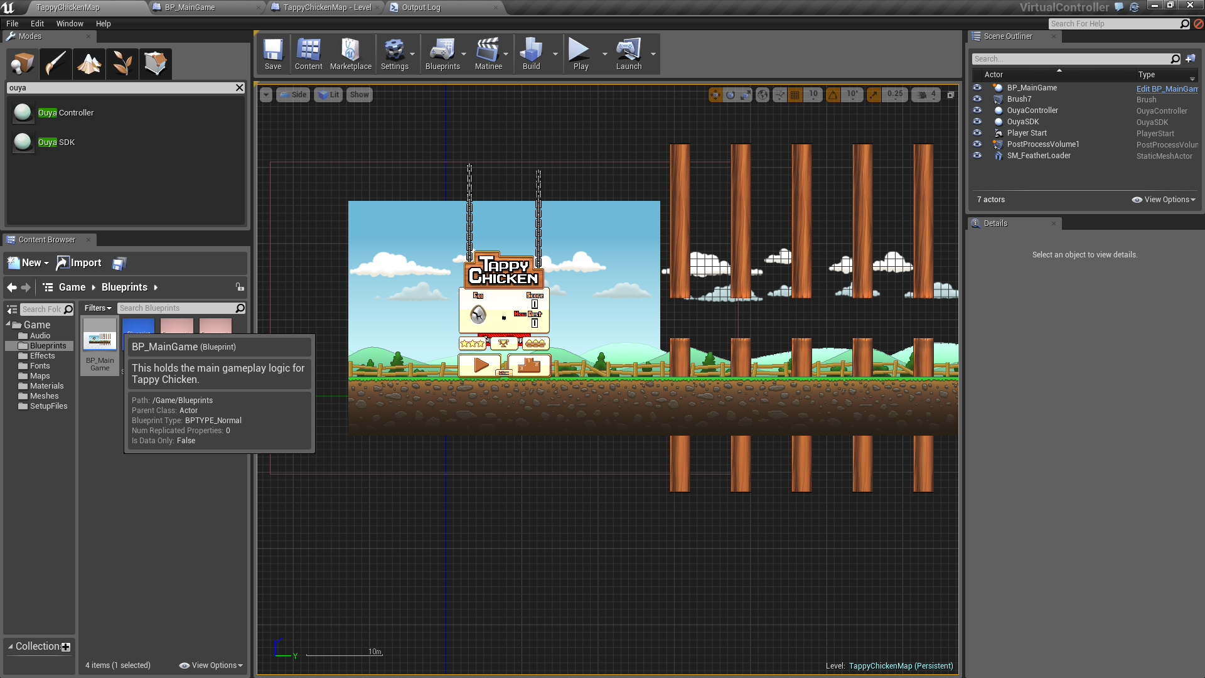1205x678 pixels.
Task: Toggle visibility of OuyaSDK actor
Action: pos(977,122)
